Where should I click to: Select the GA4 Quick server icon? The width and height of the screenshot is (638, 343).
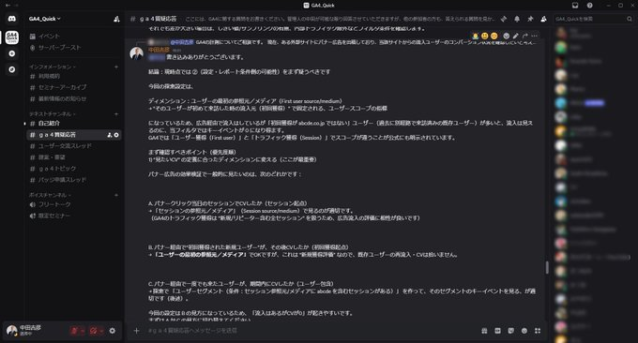12,37
